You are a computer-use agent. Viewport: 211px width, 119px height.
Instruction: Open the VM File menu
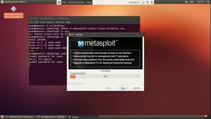click(64, 2)
